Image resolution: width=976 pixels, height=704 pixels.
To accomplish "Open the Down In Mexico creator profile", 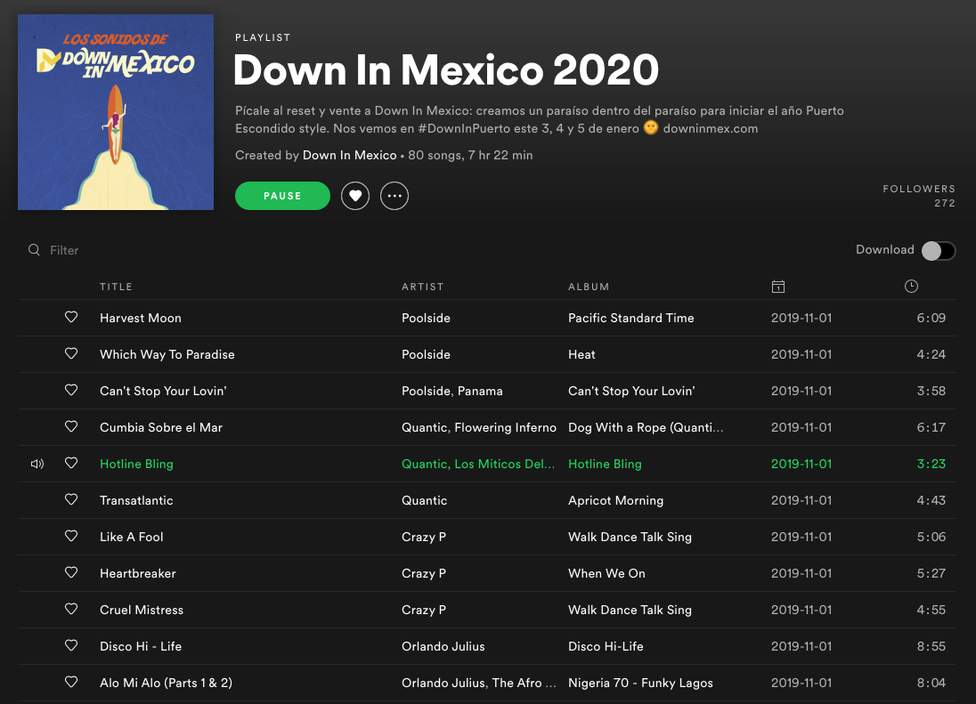I will (x=349, y=156).
